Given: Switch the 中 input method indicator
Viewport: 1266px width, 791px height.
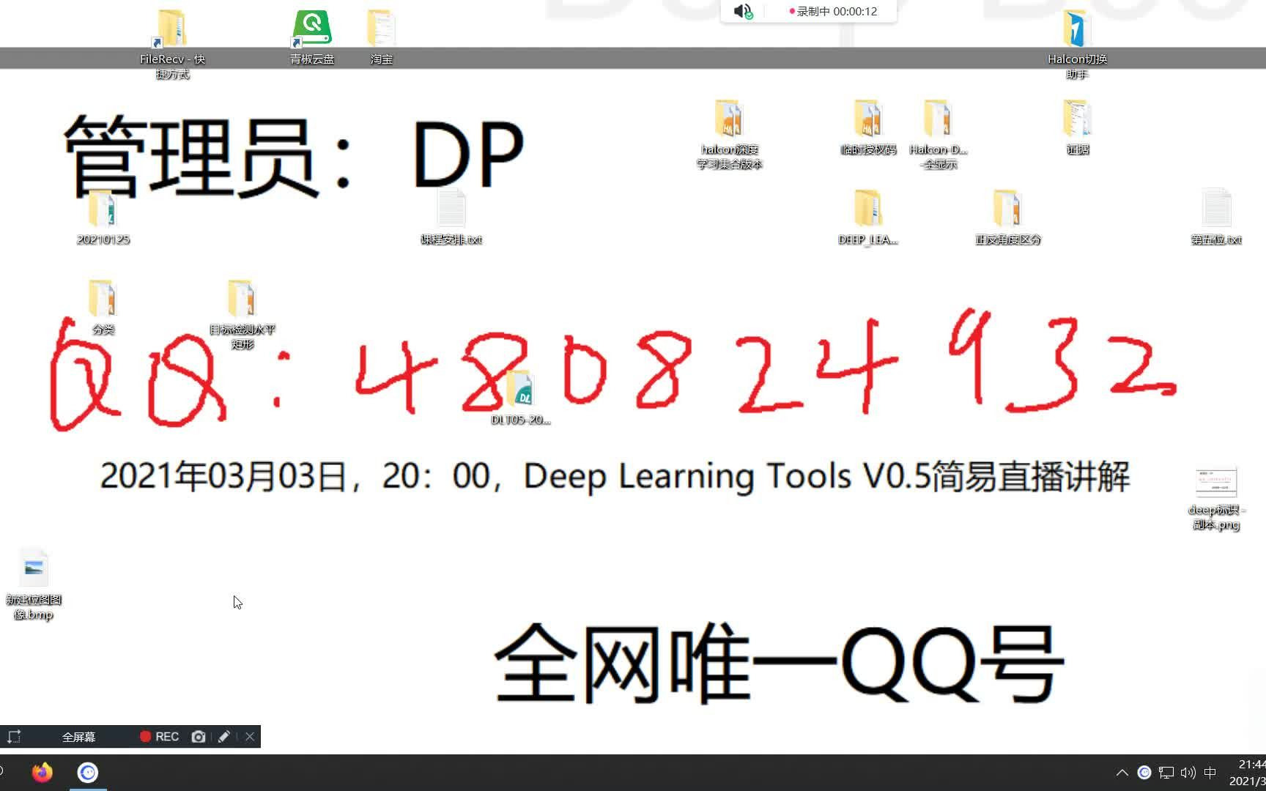Looking at the screenshot, I should (1210, 772).
